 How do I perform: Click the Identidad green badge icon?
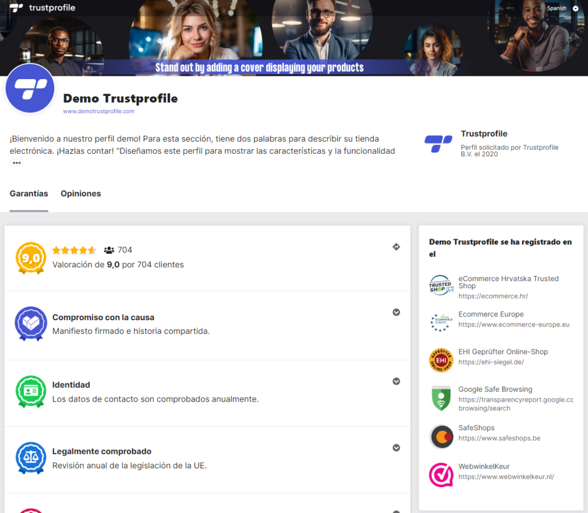click(x=31, y=391)
